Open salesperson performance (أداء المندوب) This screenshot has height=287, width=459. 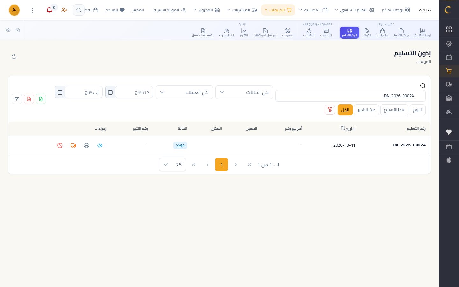pyautogui.click(x=227, y=32)
